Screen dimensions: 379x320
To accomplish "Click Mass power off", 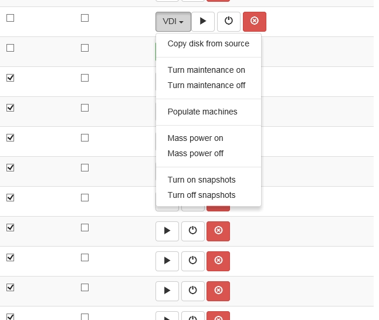I will pyautogui.click(x=195, y=153).
